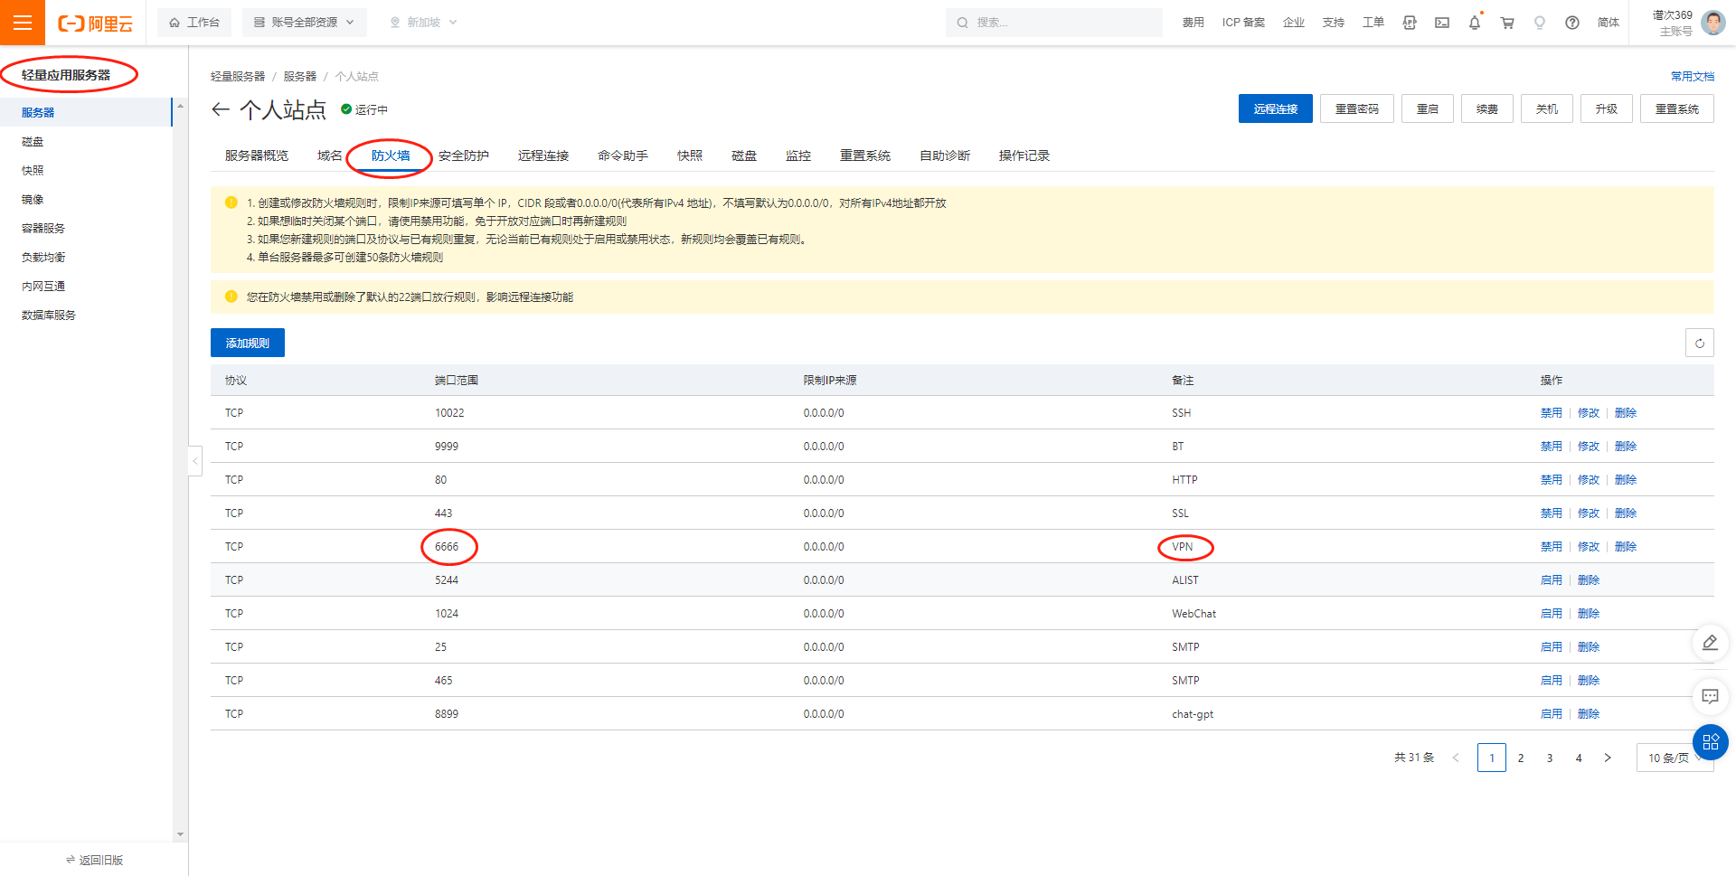Open 内网互通 in the sidebar
Viewport: 1736px width, 876px height.
pos(86,286)
